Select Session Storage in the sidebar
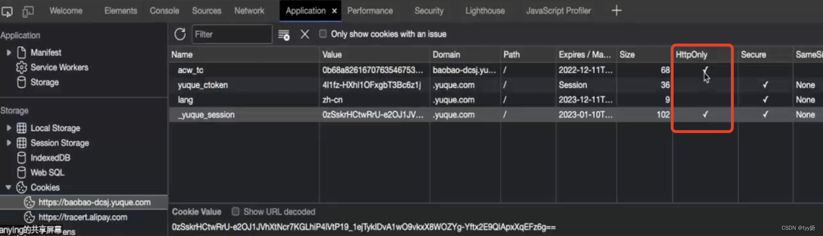Image resolution: width=823 pixels, height=236 pixels. point(60,143)
